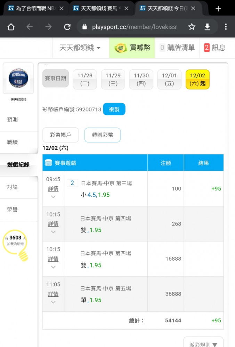Click the blue 複製 button
The height and width of the screenshot is (347, 235).
pyautogui.click(x=114, y=109)
